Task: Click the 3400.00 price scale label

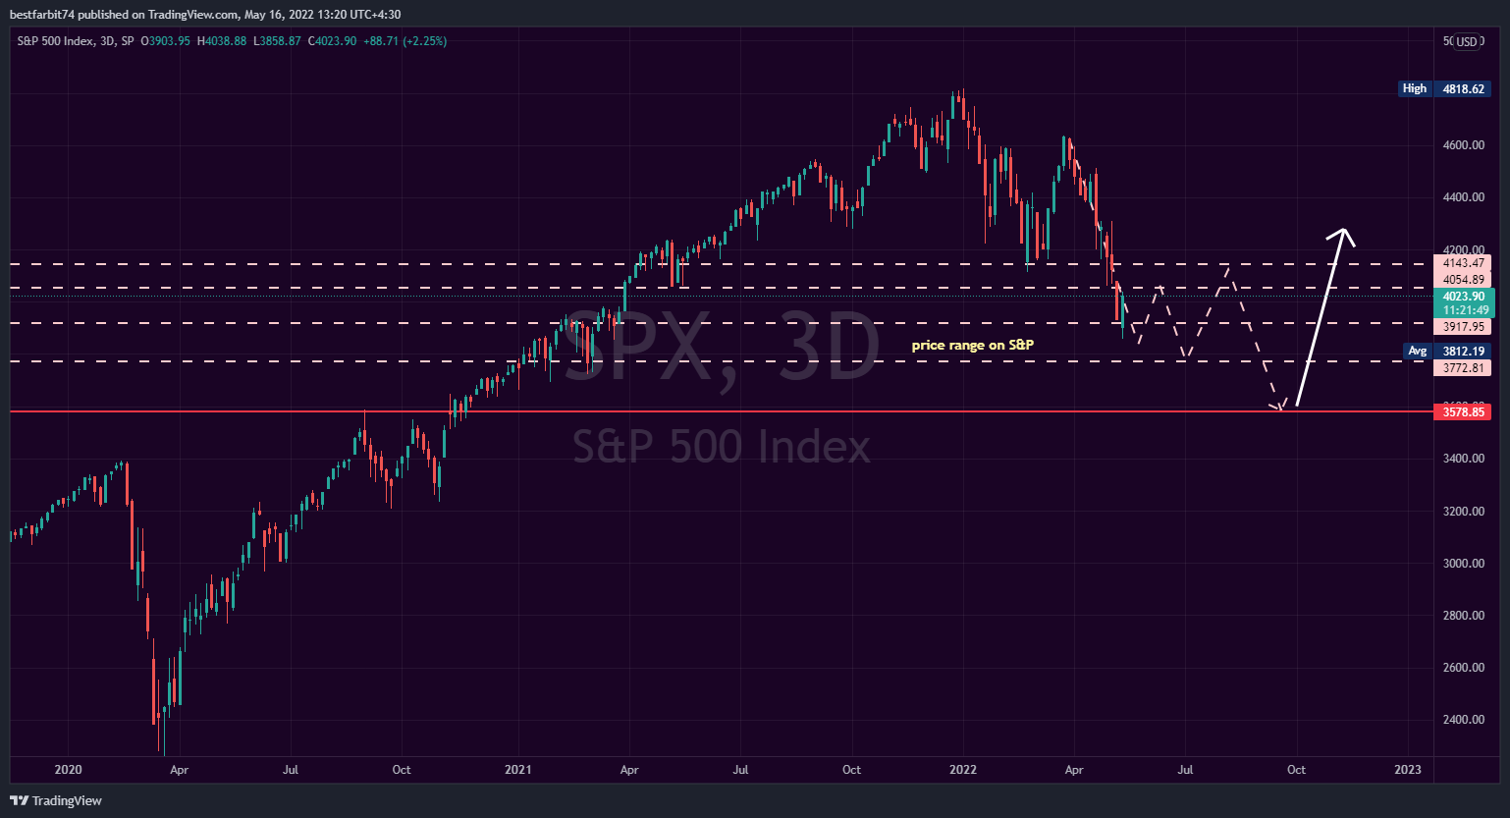Action: [x=1463, y=459]
